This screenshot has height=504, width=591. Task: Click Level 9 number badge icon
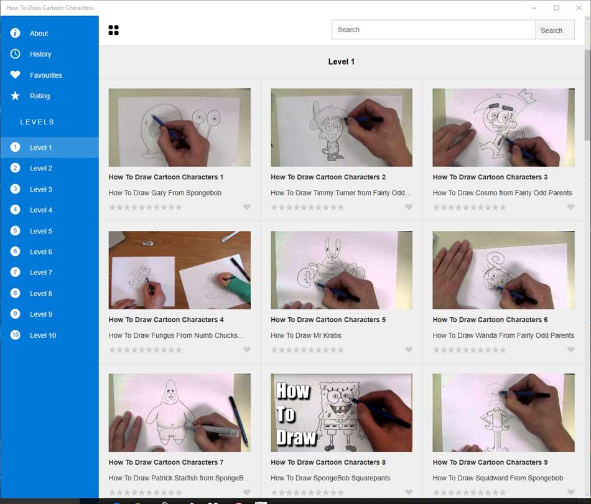tap(15, 314)
